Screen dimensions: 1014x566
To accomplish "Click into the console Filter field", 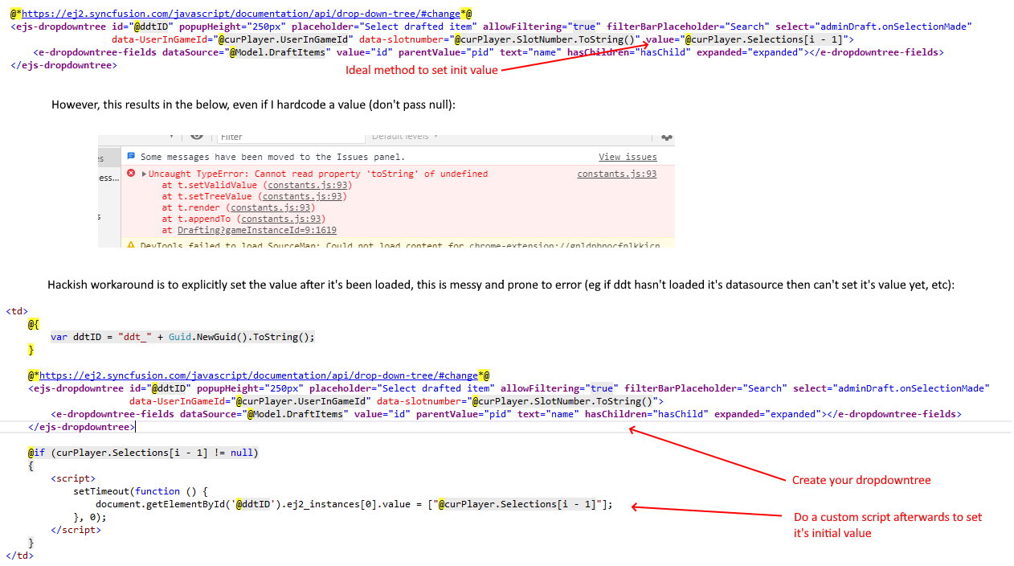I will click(281, 137).
